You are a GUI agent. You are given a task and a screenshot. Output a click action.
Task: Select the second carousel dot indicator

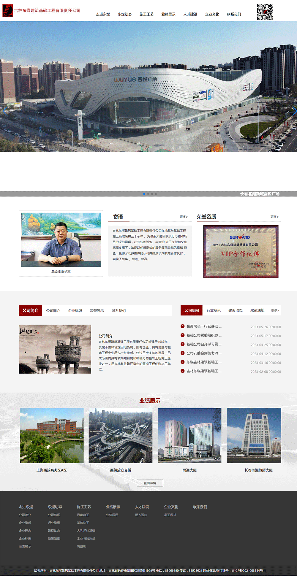point(148,194)
